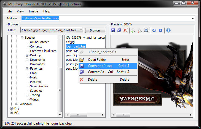Click folder tree scroll up arrow
This screenshot has height=129, width=201.
pos(60,38)
